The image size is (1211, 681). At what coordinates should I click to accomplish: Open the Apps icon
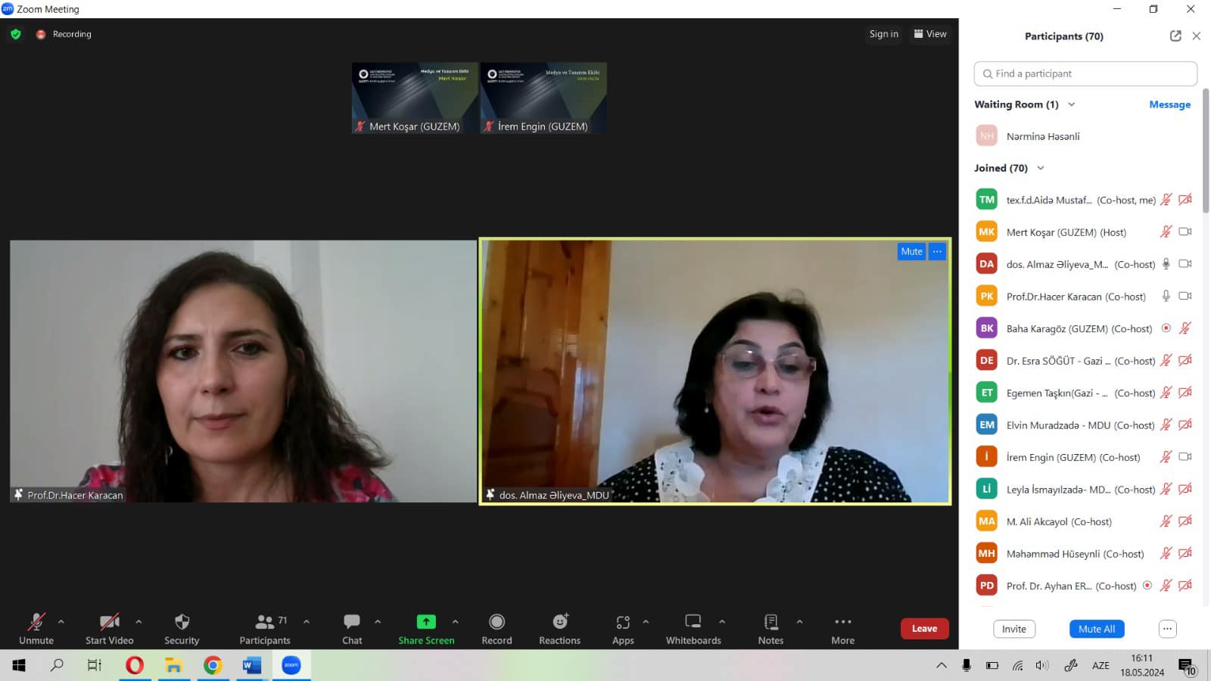click(623, 622)
